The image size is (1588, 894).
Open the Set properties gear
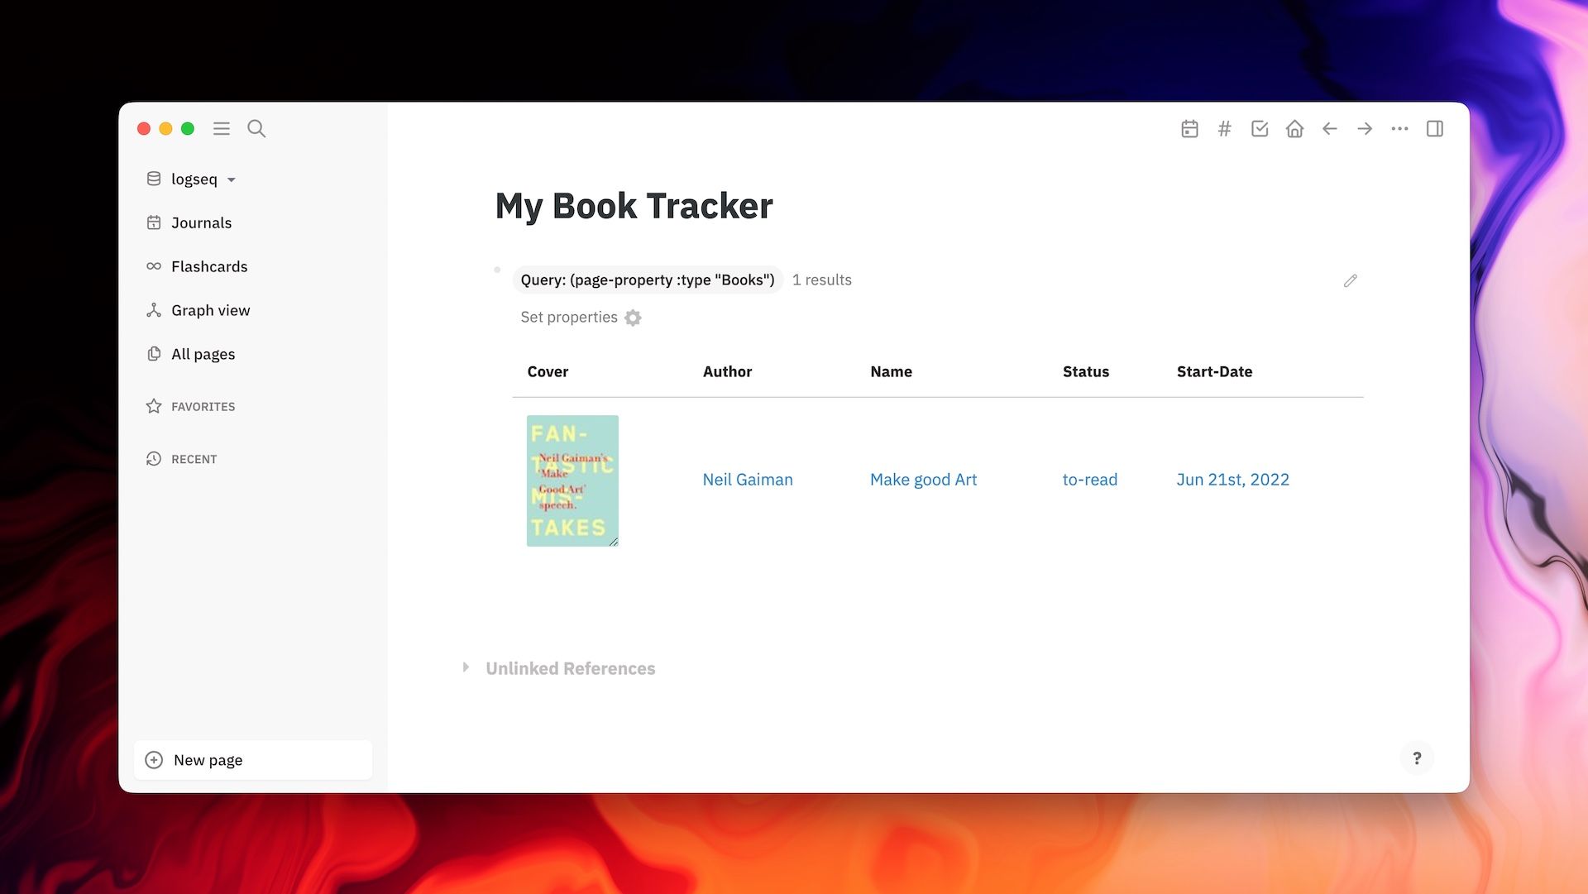coord(633,318)
